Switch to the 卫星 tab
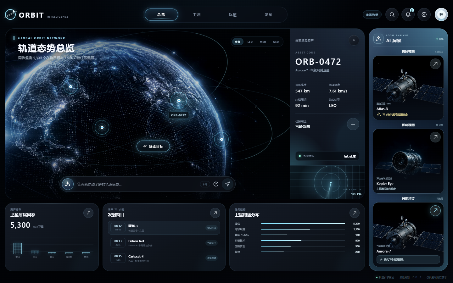This screenshot has height=283, width=453. click(197, 15)
